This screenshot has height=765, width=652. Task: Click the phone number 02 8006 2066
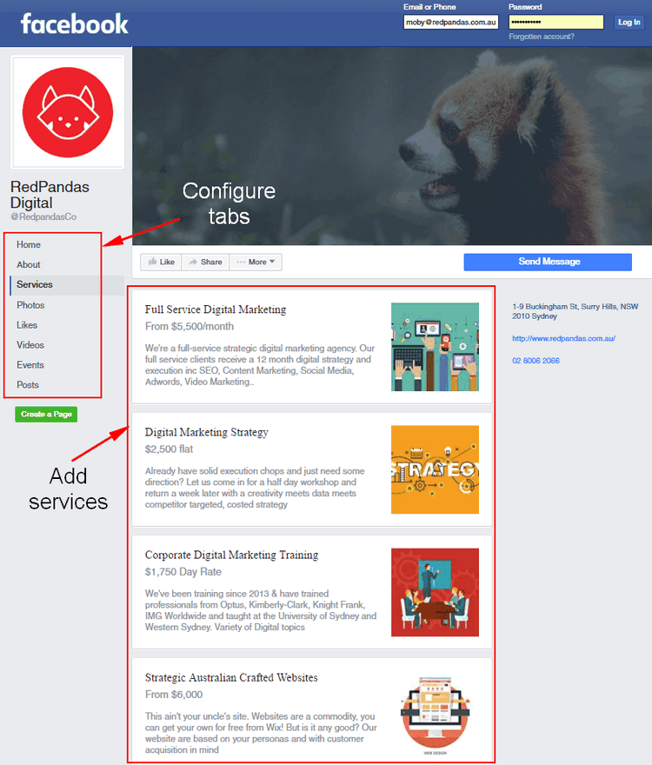(536, 361)
